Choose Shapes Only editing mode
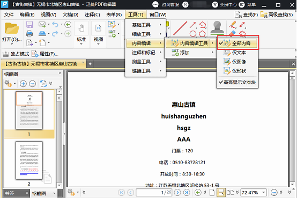Screen dimensions: 297x198 coord(237,71)
